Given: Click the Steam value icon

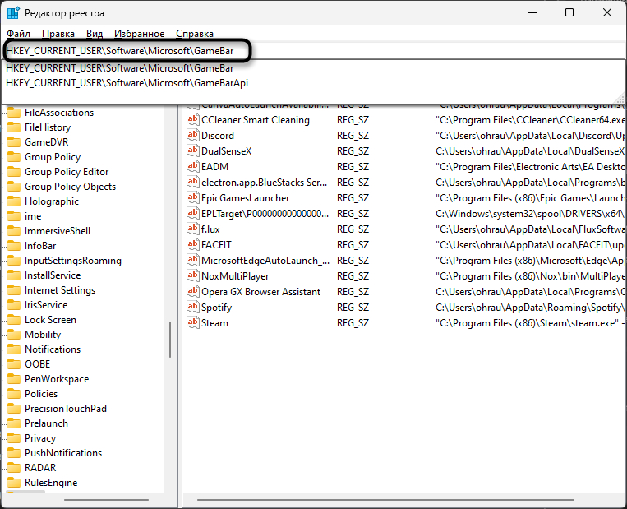Looking at the screenshot, I should (x=193, y=322).
